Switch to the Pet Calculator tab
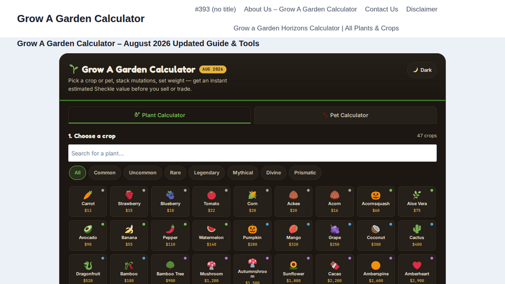Image resolution: width=505 pixels, height=284 pixels. (345, 115)
